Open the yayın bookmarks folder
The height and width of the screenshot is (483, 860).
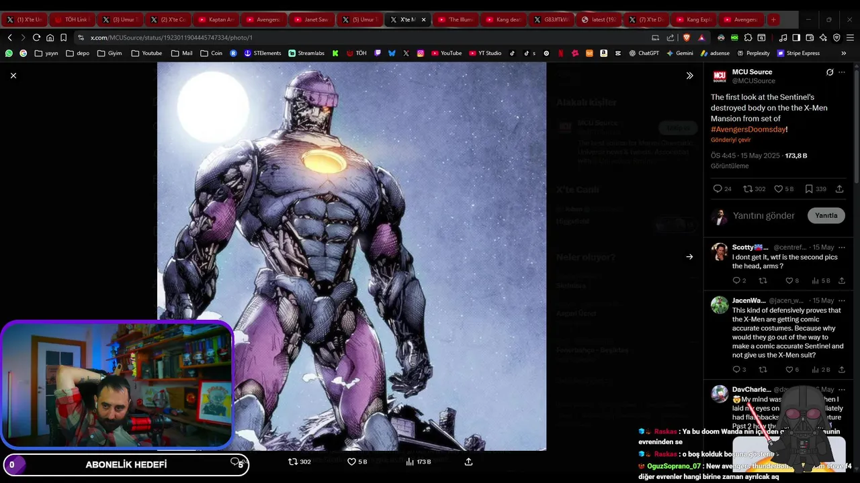pos(46,53)
